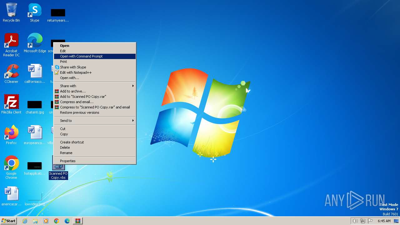Open the Recycle Bin desktop icon

11,12
